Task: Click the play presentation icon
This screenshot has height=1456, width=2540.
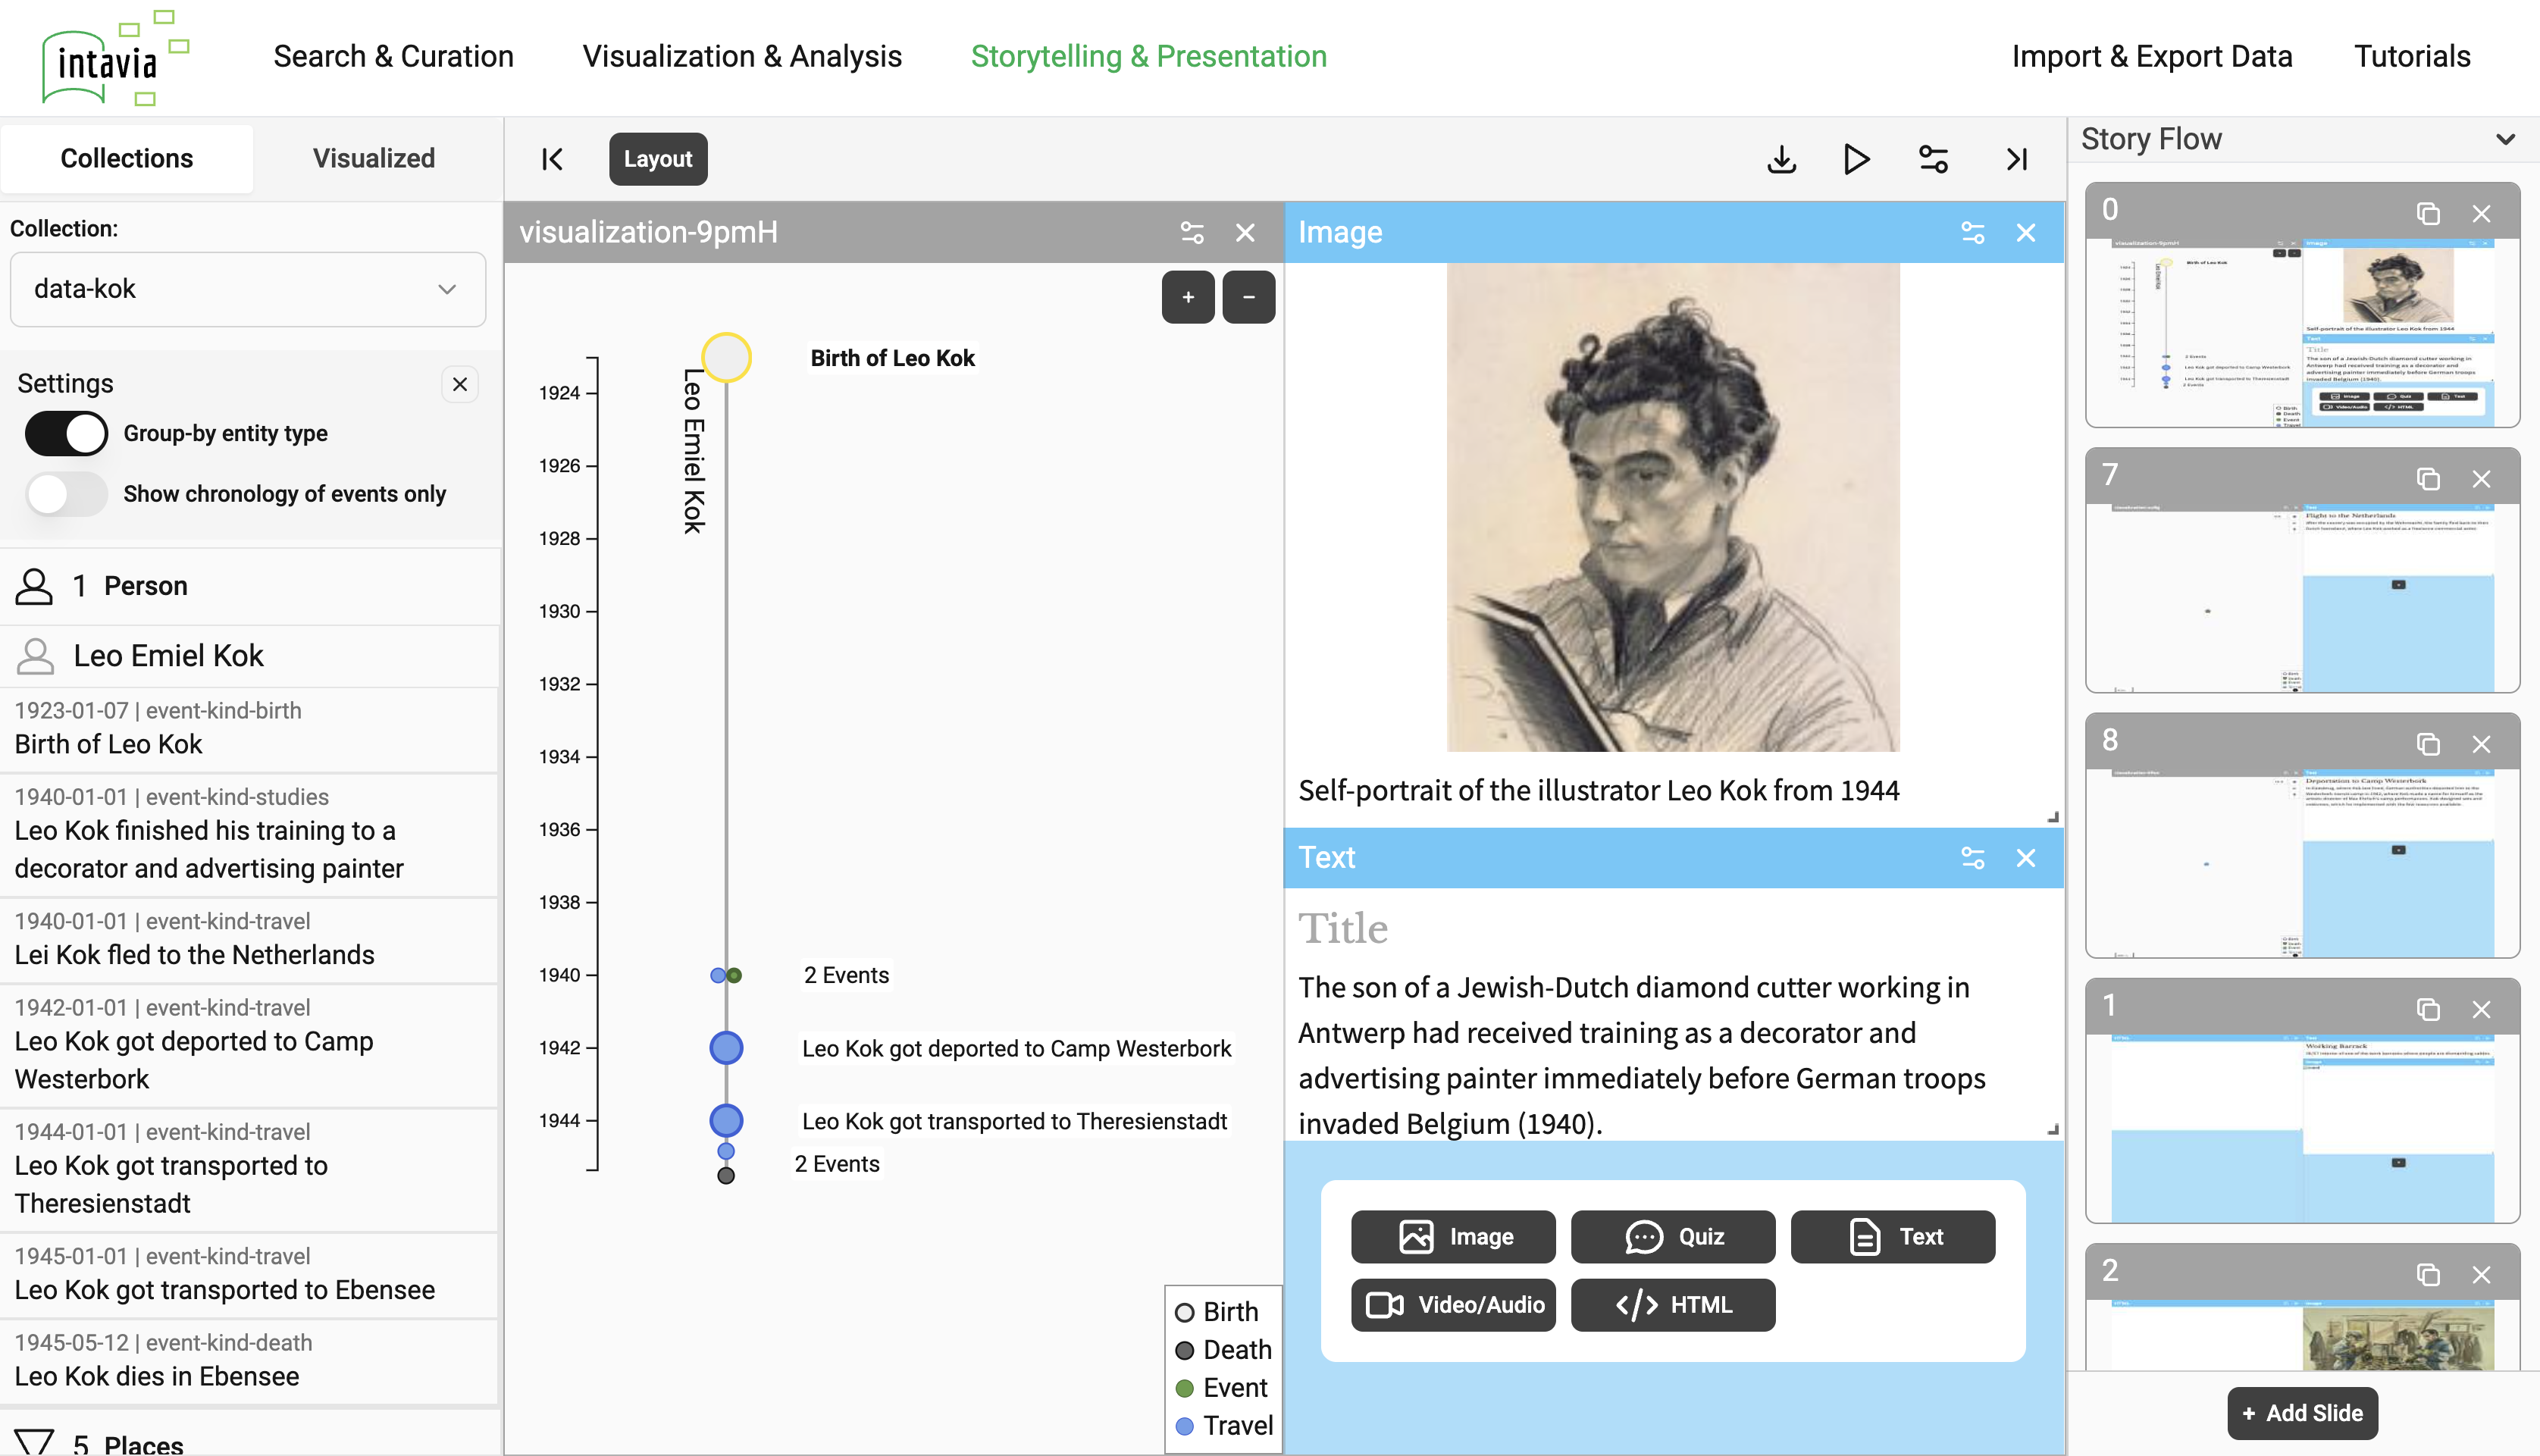Action: point(1856,157)
